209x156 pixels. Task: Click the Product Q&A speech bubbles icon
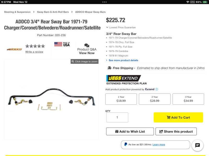[x=87, y=45]
